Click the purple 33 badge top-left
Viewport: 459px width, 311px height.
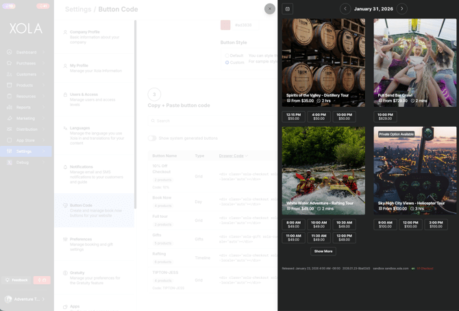(9, 6)
